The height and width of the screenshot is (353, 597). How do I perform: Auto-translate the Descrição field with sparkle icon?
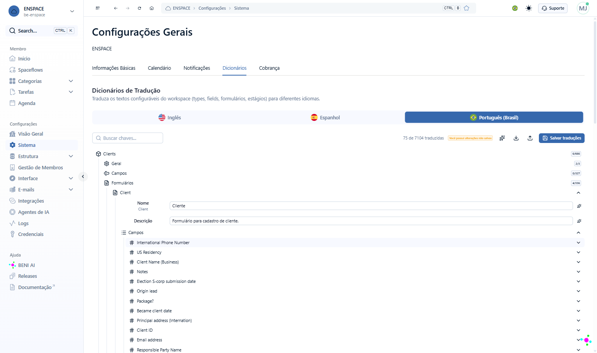coord(579,221)
